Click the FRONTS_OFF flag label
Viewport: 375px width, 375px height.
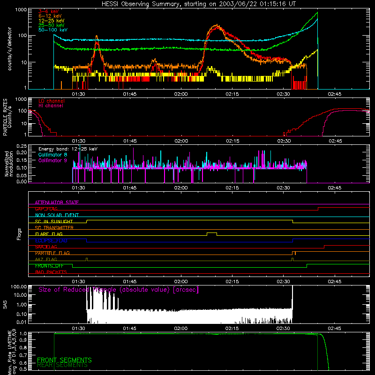49,266
